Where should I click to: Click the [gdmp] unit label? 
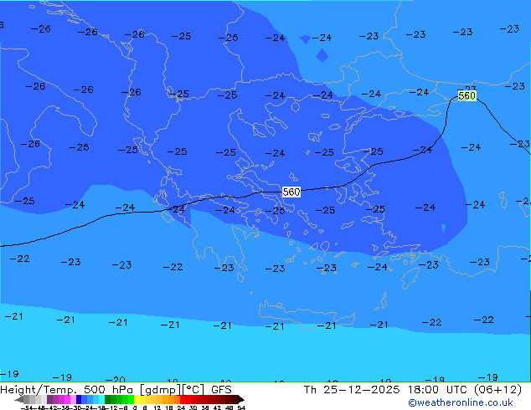pyautogui.click(x=161, y=390)
